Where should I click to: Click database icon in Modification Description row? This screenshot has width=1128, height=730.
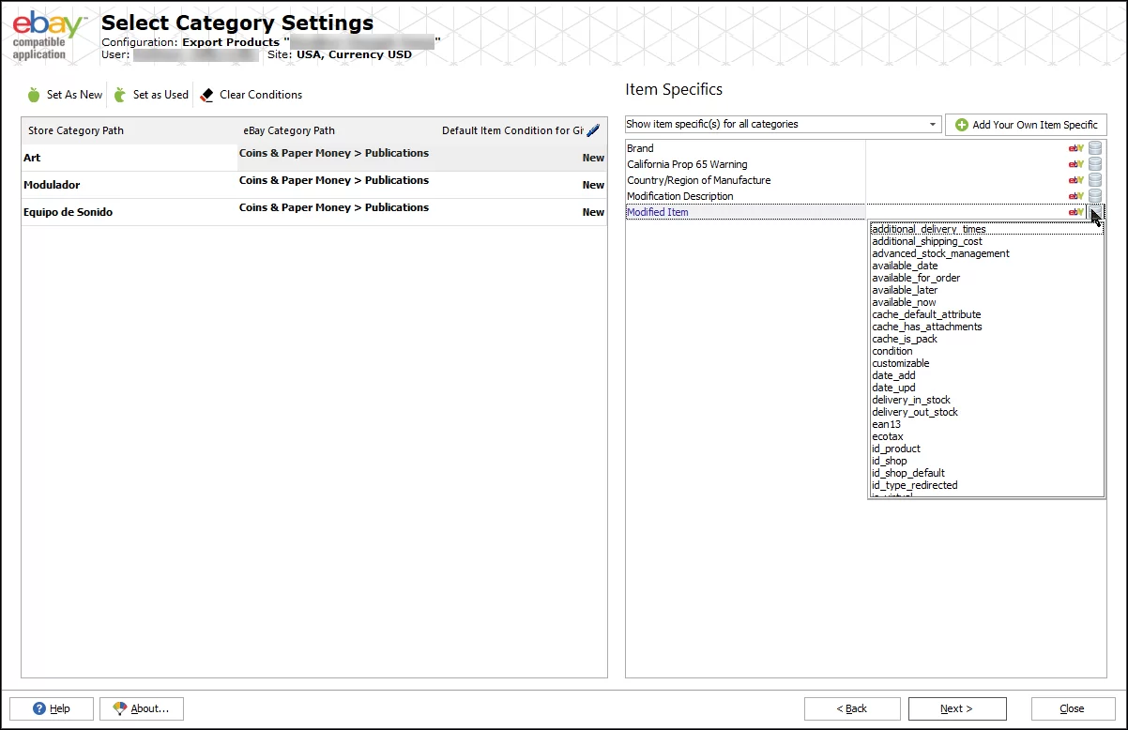coord(1095,196)
